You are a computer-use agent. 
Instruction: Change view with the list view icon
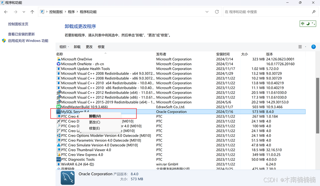[300, 47]
